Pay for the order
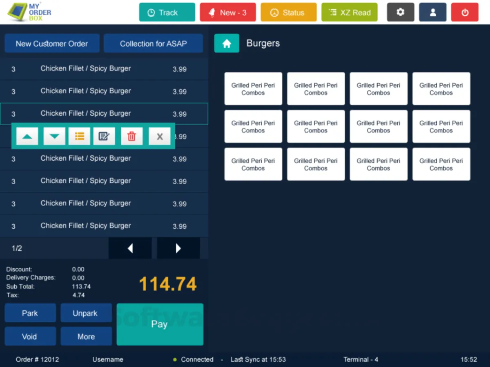 click(160, 325)
